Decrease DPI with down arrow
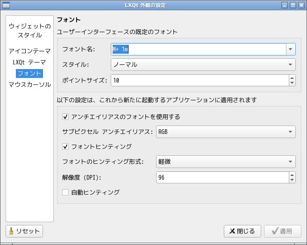Viewport: 307px width, 245px height. [292, 180]
